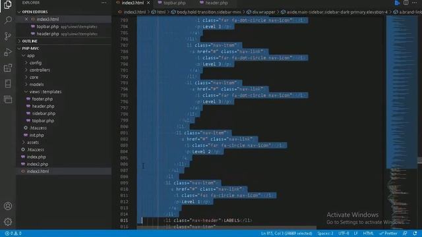Viewport: 422px width, 237px height.
Task: Click the LABELS nav-header line of code
Action: point(208,221)
